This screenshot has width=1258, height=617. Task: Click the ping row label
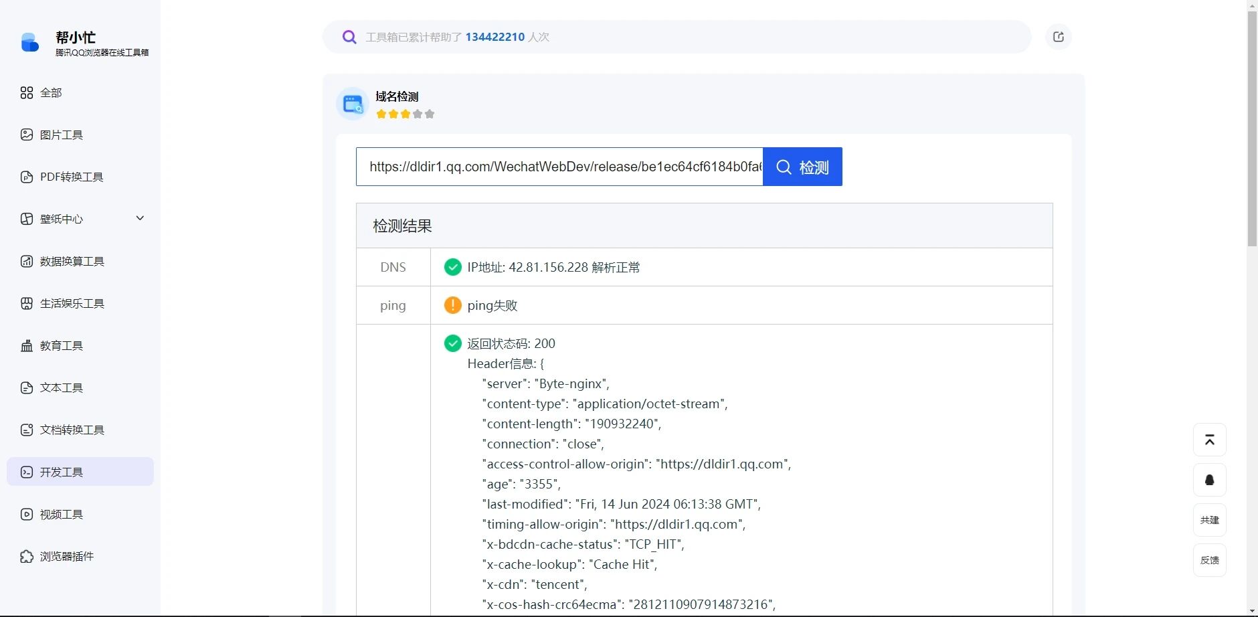[x=393, y=305]
